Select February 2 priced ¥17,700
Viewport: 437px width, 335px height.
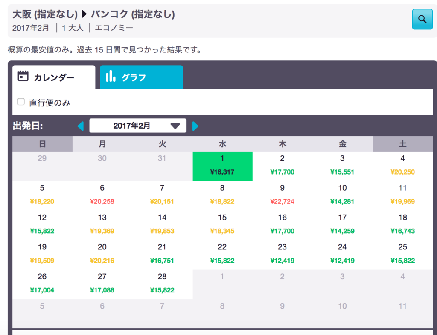pos(283,166)
